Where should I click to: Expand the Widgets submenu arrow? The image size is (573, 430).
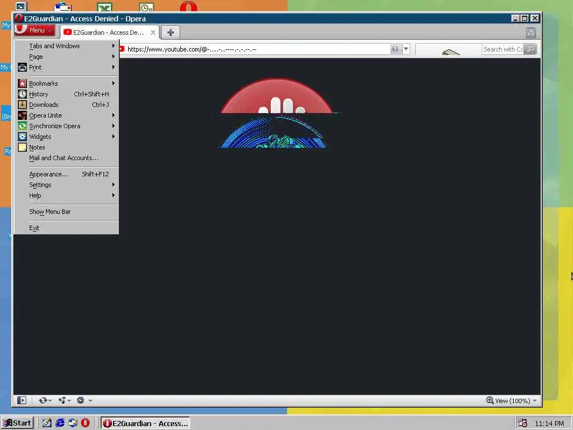coord(113,137)
